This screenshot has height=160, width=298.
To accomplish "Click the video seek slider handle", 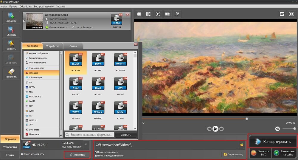I will pyautogui.click(x=247, y=119).
